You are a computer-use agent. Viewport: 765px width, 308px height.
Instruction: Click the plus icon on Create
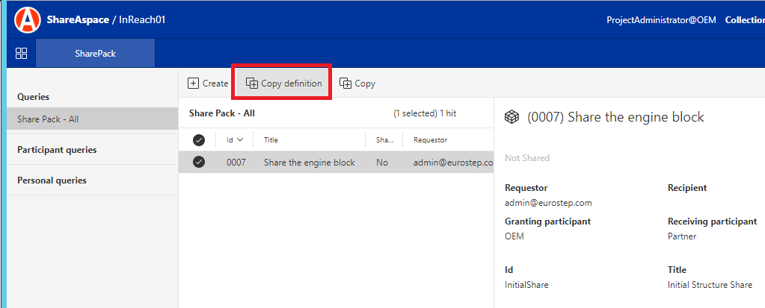[193, 84]
